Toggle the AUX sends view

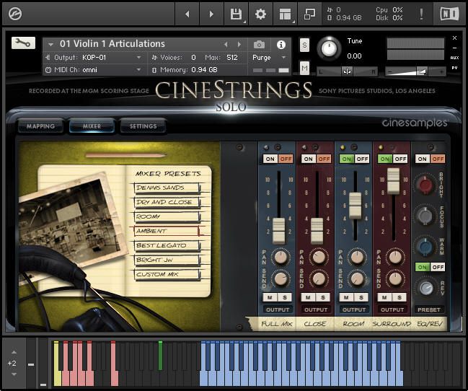454,58
